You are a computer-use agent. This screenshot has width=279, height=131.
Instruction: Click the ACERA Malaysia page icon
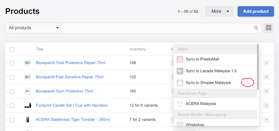[180, 103]
